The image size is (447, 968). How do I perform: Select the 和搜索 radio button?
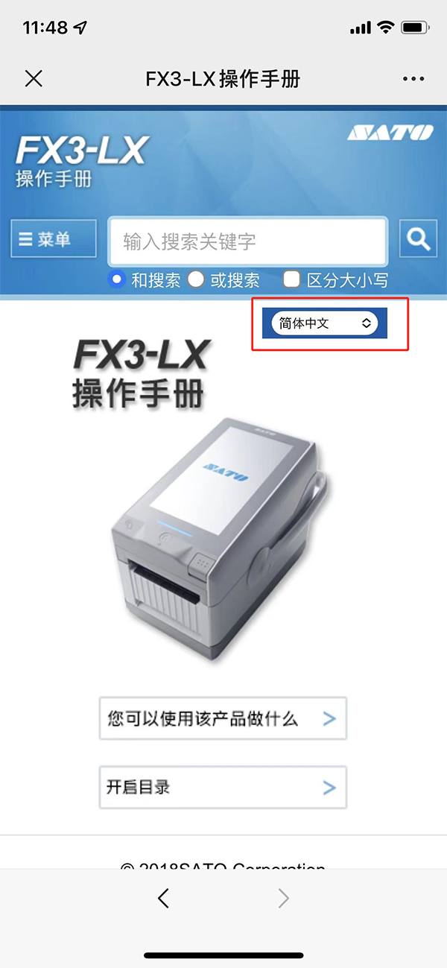point(116,280)
